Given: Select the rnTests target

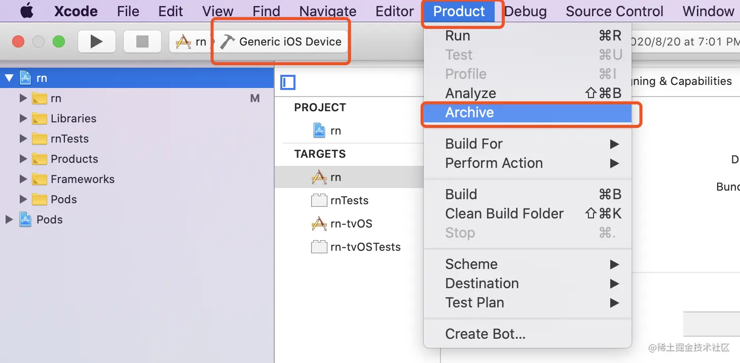Looking at the screenshot, I should [x=349, y=201].
